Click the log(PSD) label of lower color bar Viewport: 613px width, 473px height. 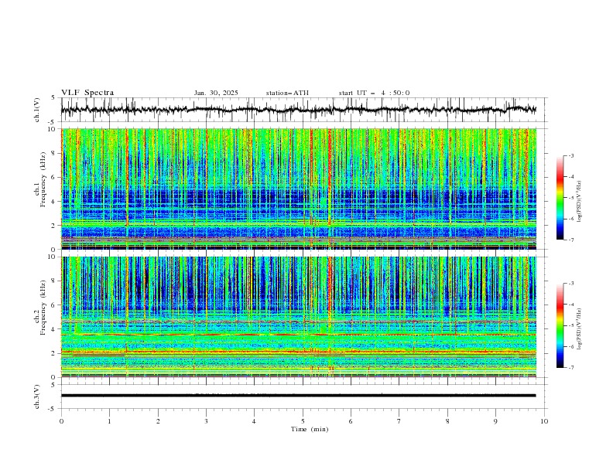(580, 329)
